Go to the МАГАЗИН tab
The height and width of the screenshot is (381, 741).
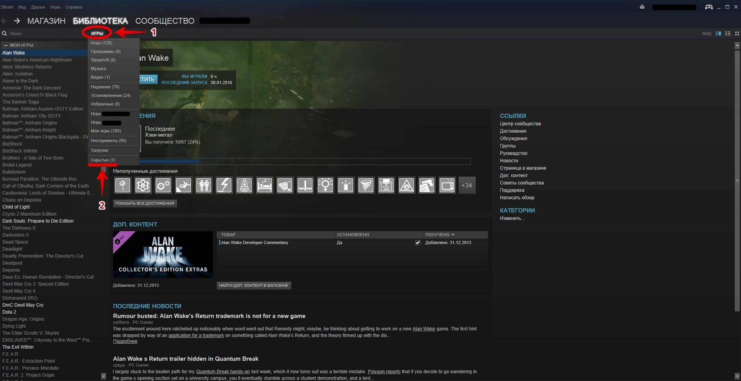point(46,21)
